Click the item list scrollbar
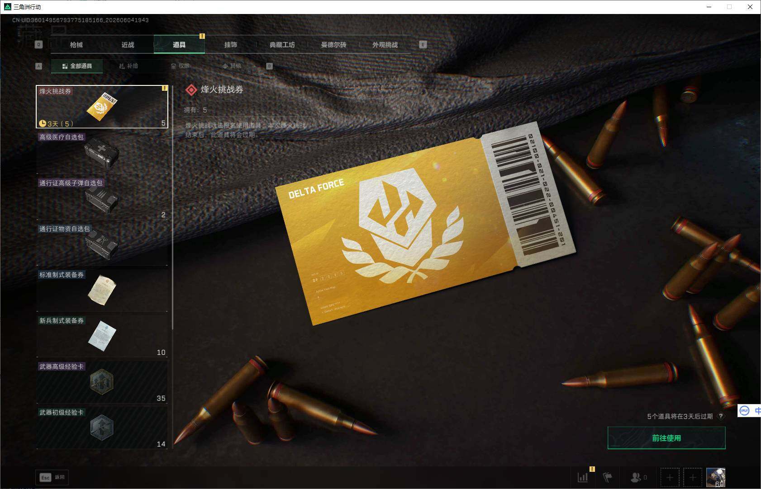The height and width of the screenshot is (489, 761). [x=172, y=207]
